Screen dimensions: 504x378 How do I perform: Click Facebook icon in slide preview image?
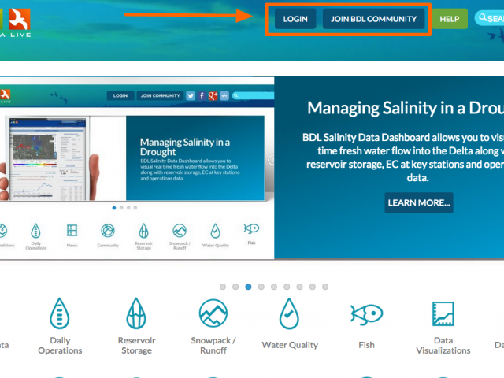coord(202,95)
